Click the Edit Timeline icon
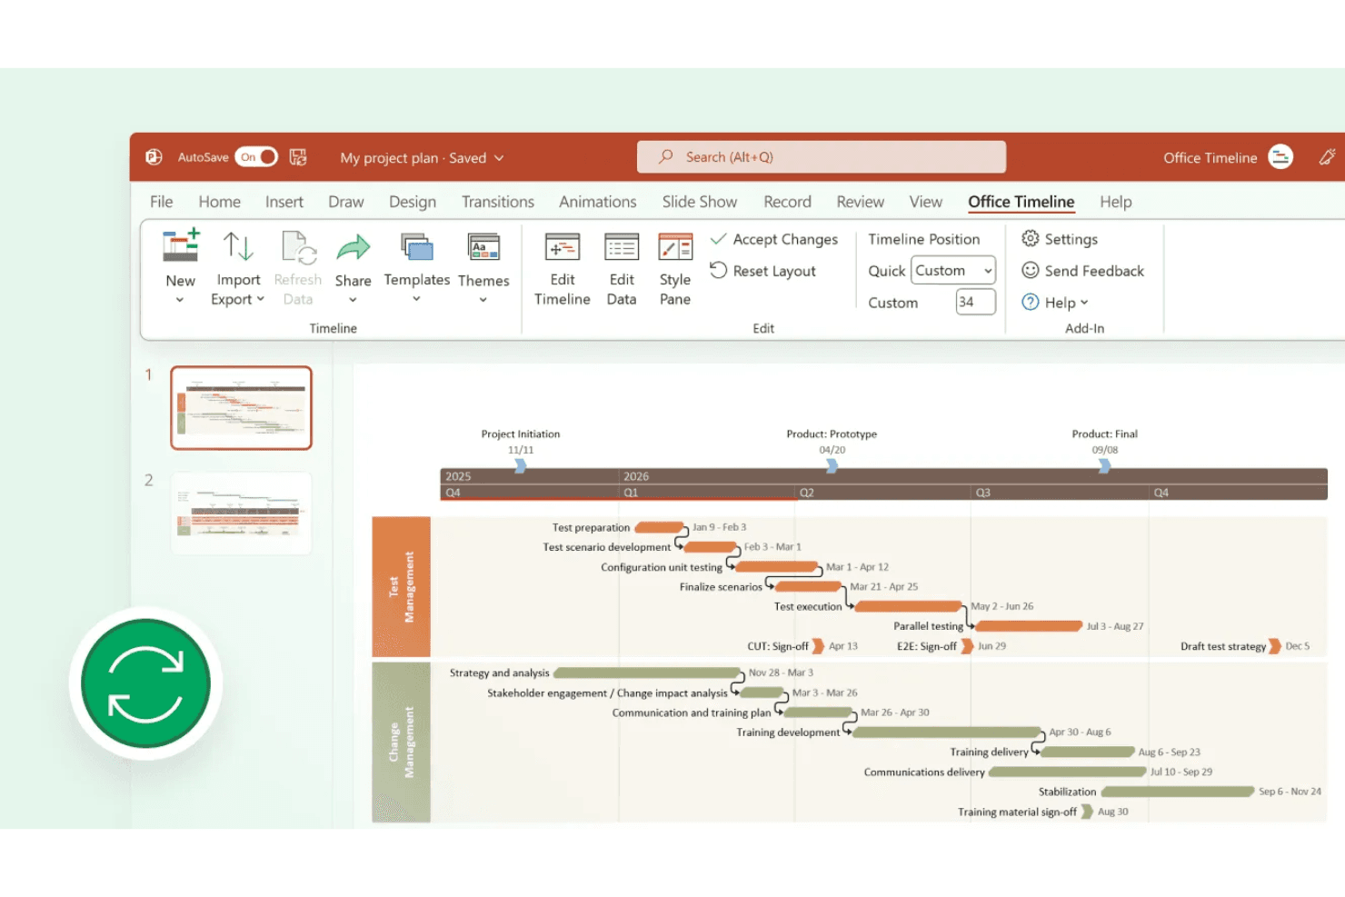Viewport: 1345px width, 897px height. click(563, 247)
